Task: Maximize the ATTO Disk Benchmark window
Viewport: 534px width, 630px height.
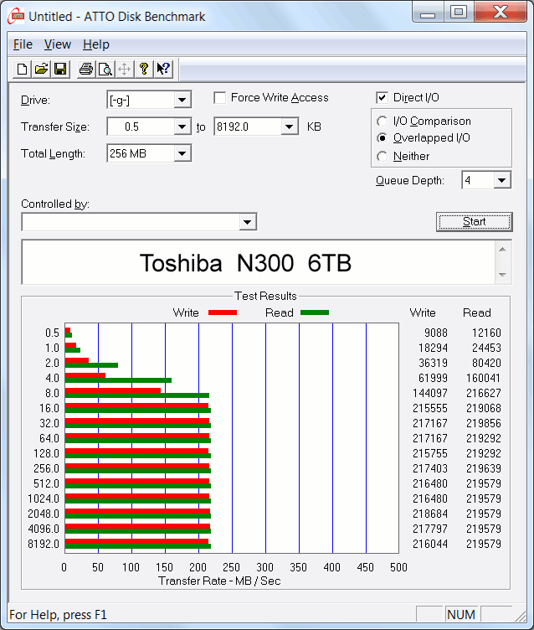Action: click(458, 12)
